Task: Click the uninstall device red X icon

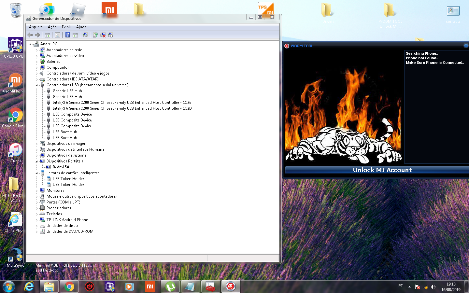Action: point(103,35)
